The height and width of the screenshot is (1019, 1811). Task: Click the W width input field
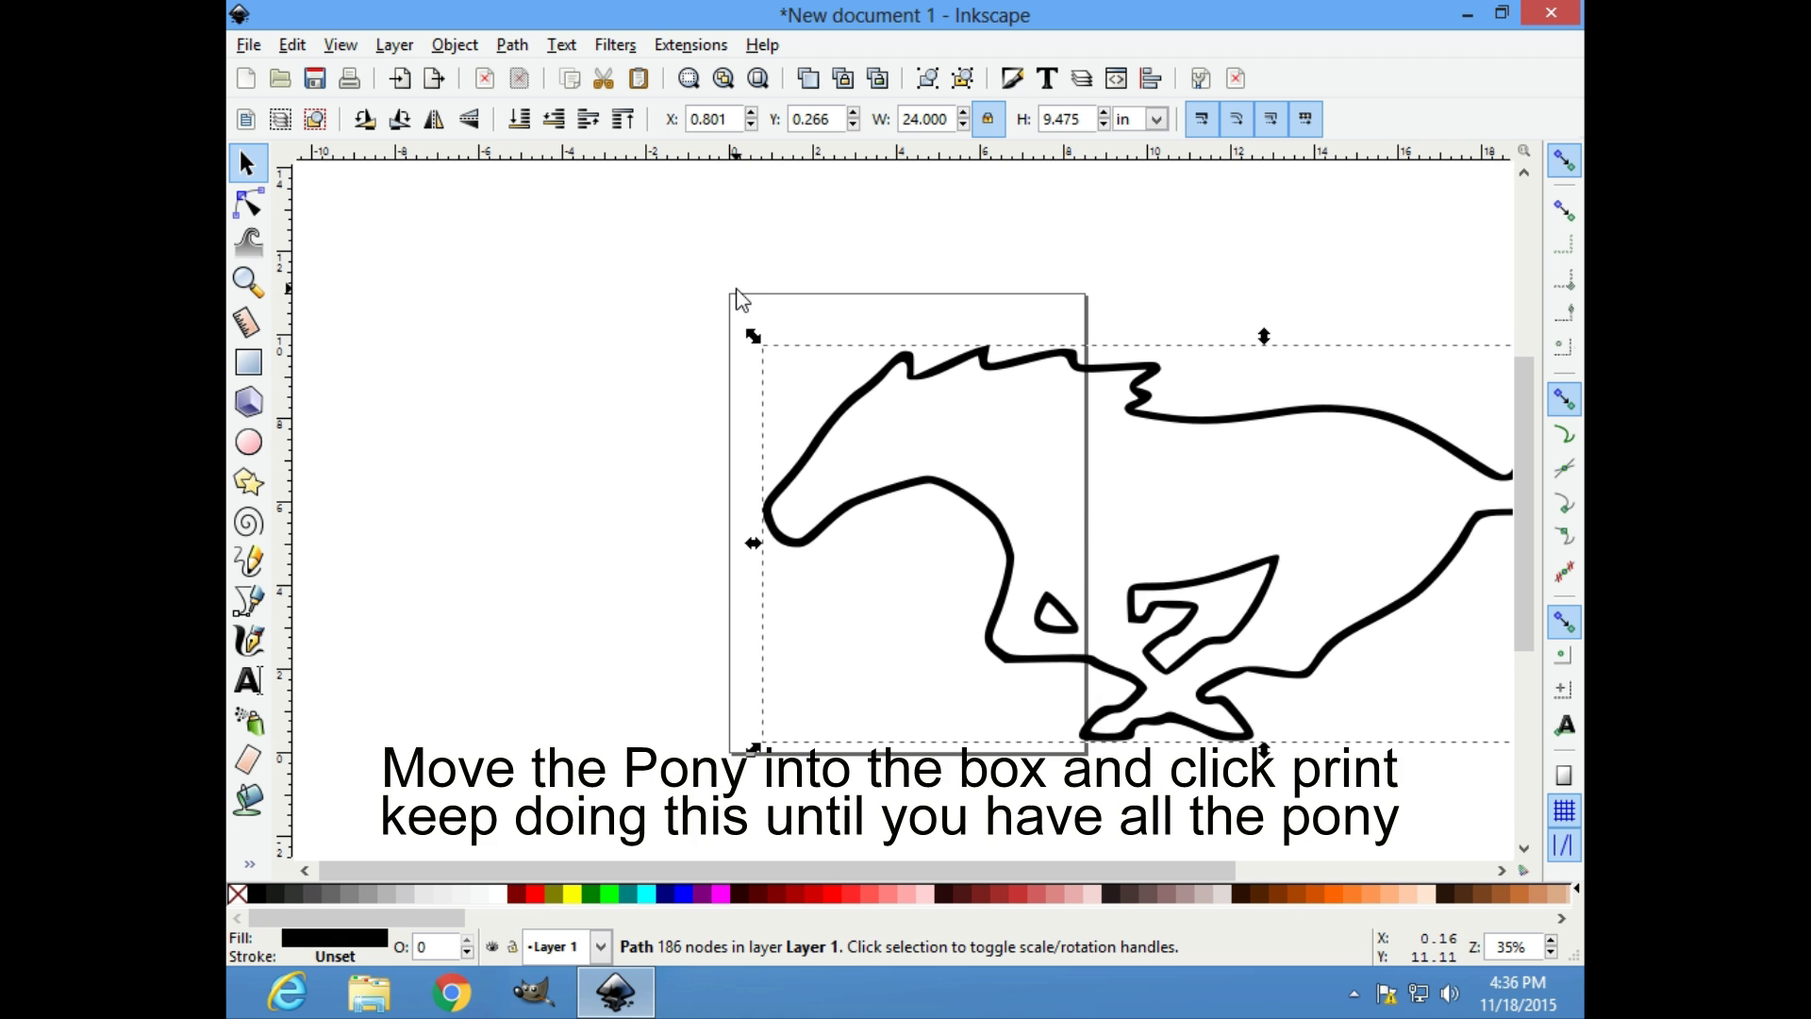point(925,119)
